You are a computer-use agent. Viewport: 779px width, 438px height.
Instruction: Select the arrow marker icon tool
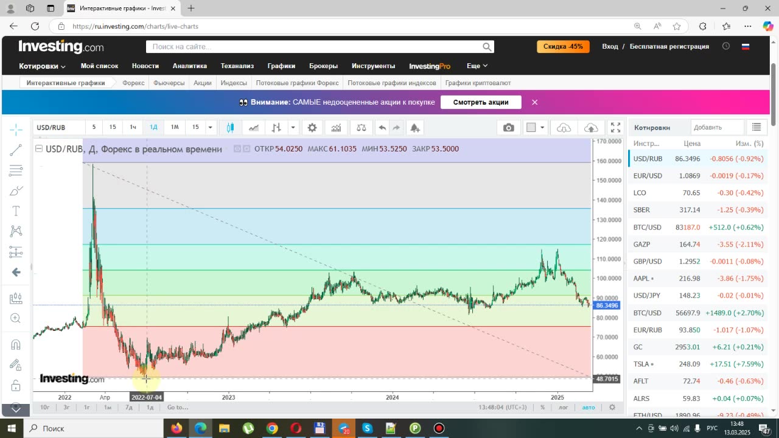pos(16,272)
